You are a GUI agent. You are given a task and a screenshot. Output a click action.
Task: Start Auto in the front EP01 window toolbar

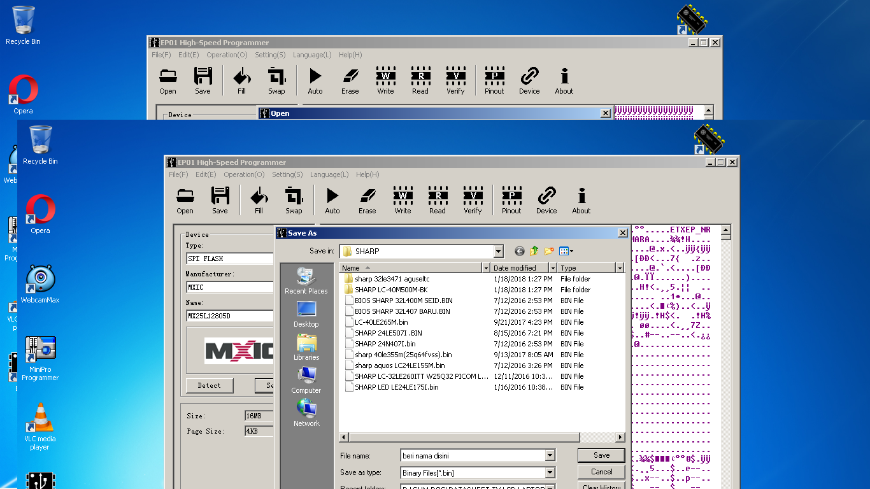pyautogui.click(x=332, y=201)
